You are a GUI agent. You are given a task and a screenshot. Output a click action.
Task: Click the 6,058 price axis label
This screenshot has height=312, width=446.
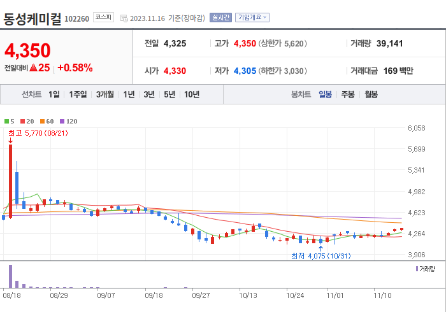point(417,128)
